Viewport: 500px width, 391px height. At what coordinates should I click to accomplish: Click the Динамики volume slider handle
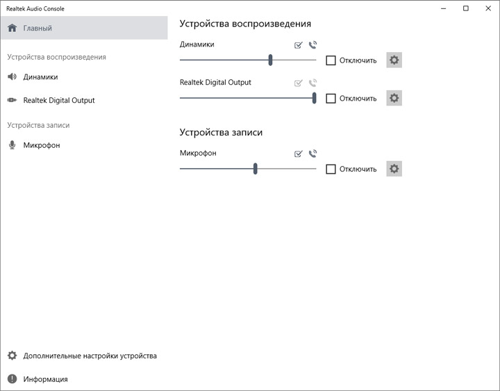(270, 60)
